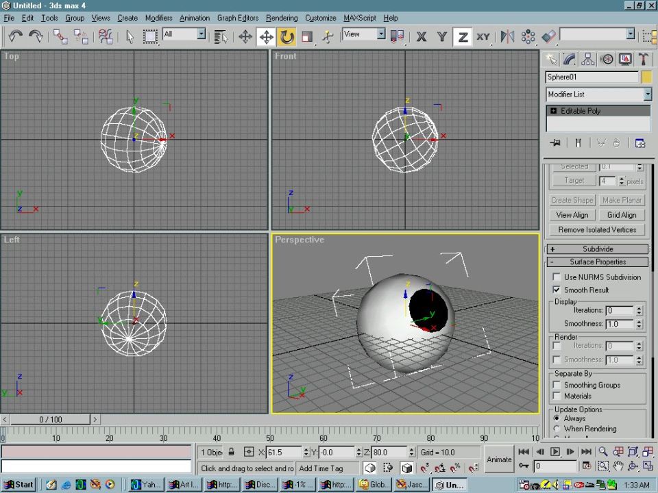Click the Unlink Selection icon

(x=81, y=36)
